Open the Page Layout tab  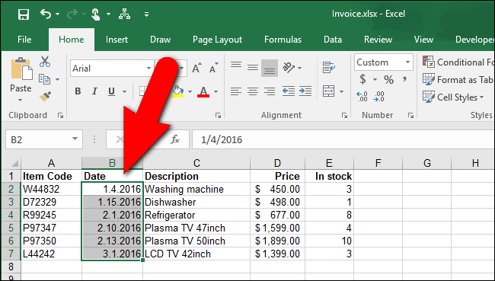click(217, 40)
